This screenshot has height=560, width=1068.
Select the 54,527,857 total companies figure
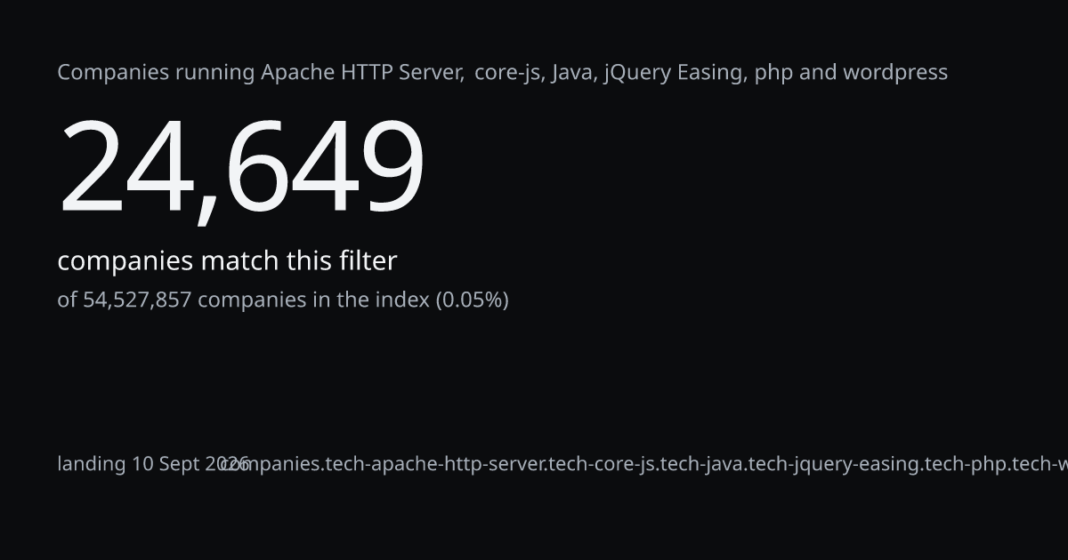tap(137, 300)
